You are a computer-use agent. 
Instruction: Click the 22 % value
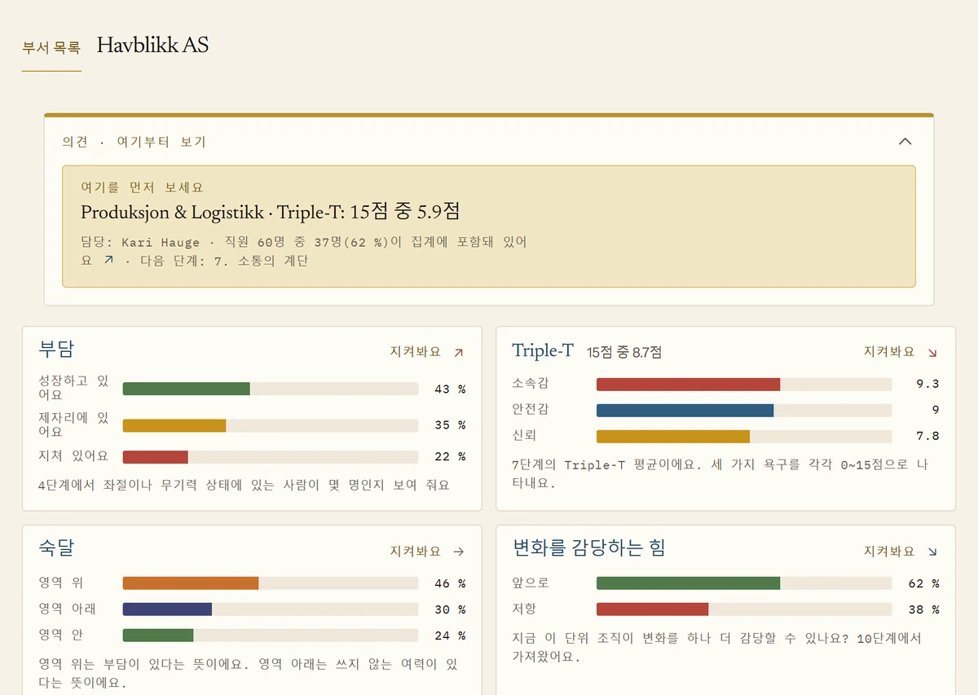tap(450, 456)
